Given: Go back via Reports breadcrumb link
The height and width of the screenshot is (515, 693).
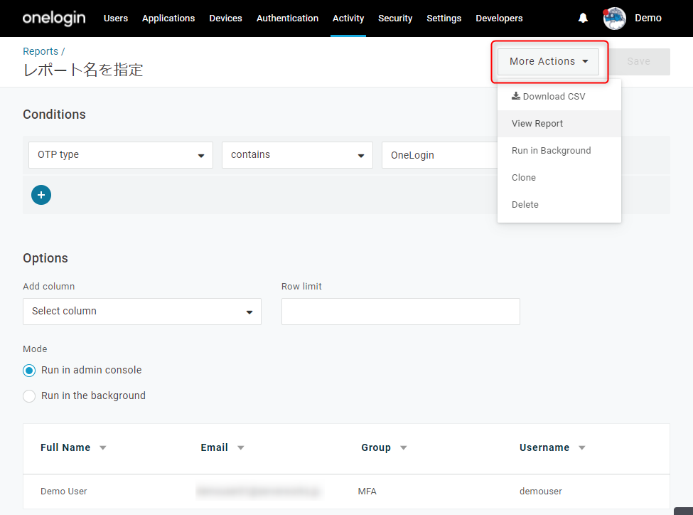Looking at the screenshot, I should click(41, 51).
